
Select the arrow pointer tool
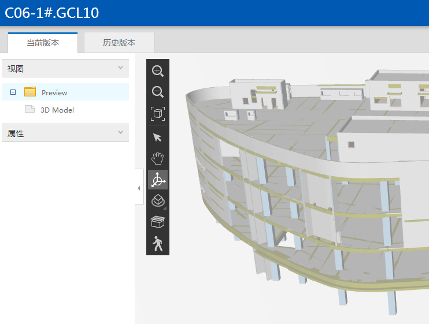(157, 137)
